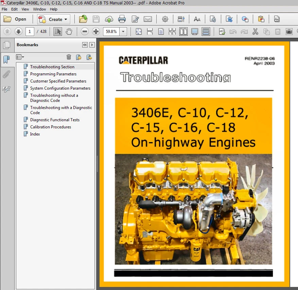
Task: Click the fit page arrows icon
Action: [x=139, y=32]
